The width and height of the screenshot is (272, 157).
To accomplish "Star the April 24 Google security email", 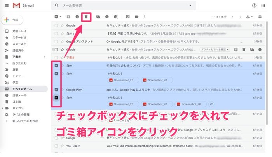I will 62,26.
